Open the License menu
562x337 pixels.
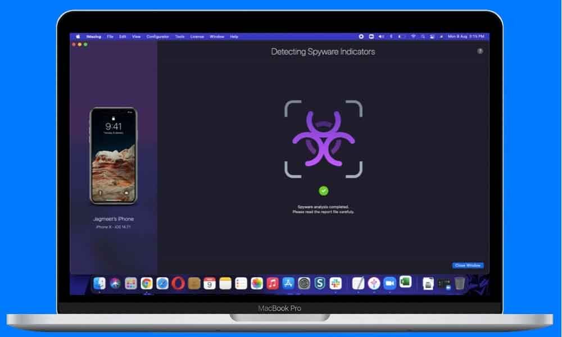pyautogui.click(x=197, y=37)
